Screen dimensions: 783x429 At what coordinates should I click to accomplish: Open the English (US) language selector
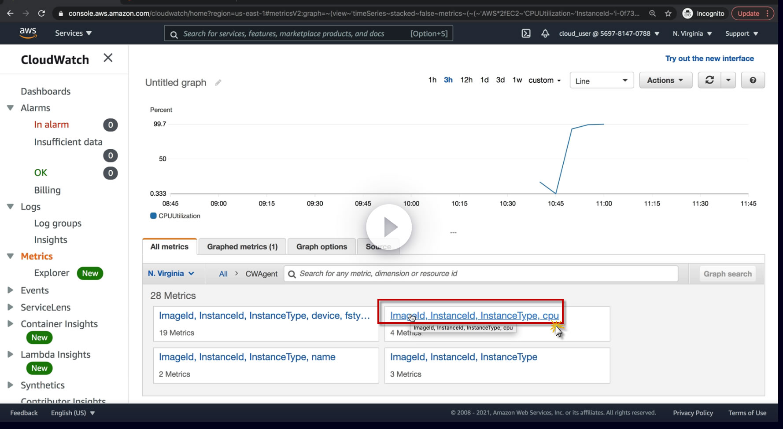tap(73, 413)
